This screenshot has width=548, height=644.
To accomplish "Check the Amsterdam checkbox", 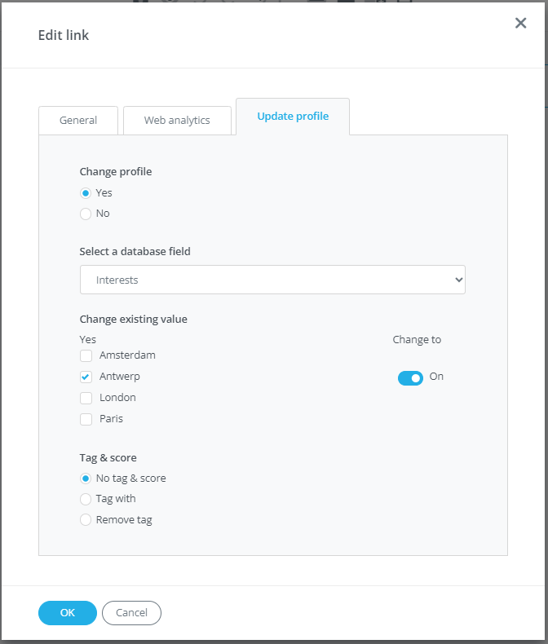I will [x=86, y=356].
